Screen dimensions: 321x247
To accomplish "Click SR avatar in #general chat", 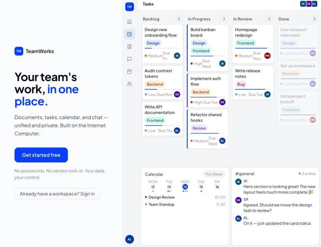I will (238, 200).
